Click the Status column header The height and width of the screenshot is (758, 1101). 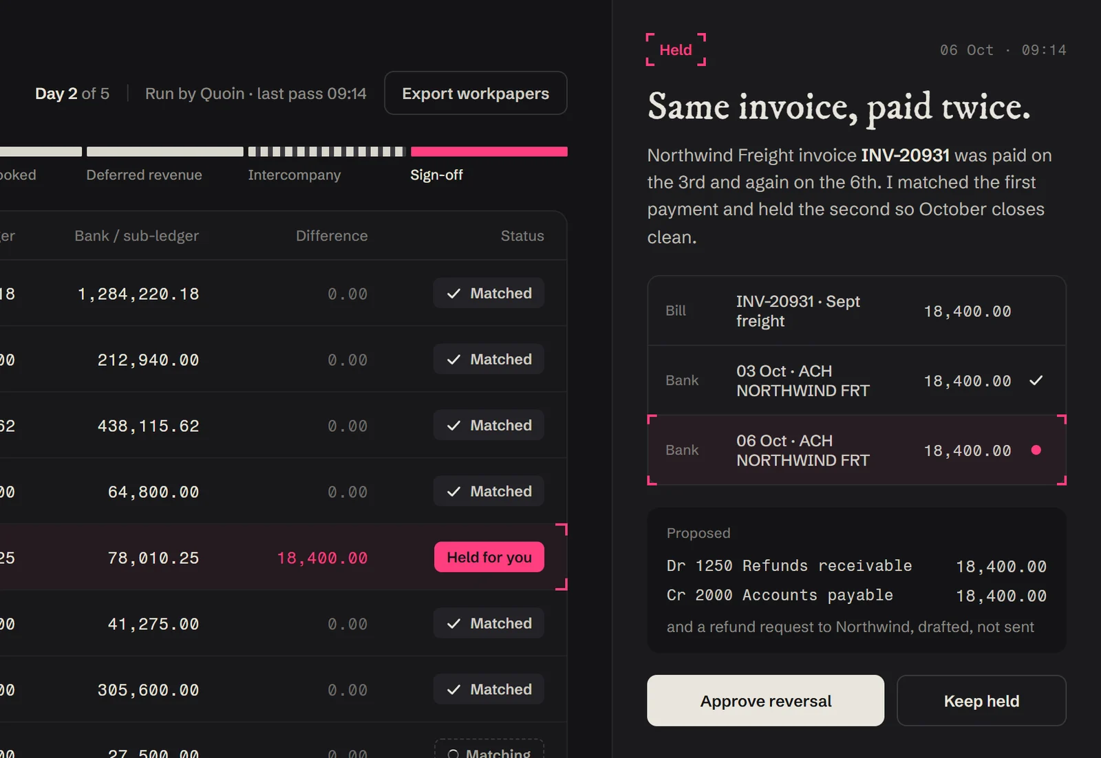(522, 236)
